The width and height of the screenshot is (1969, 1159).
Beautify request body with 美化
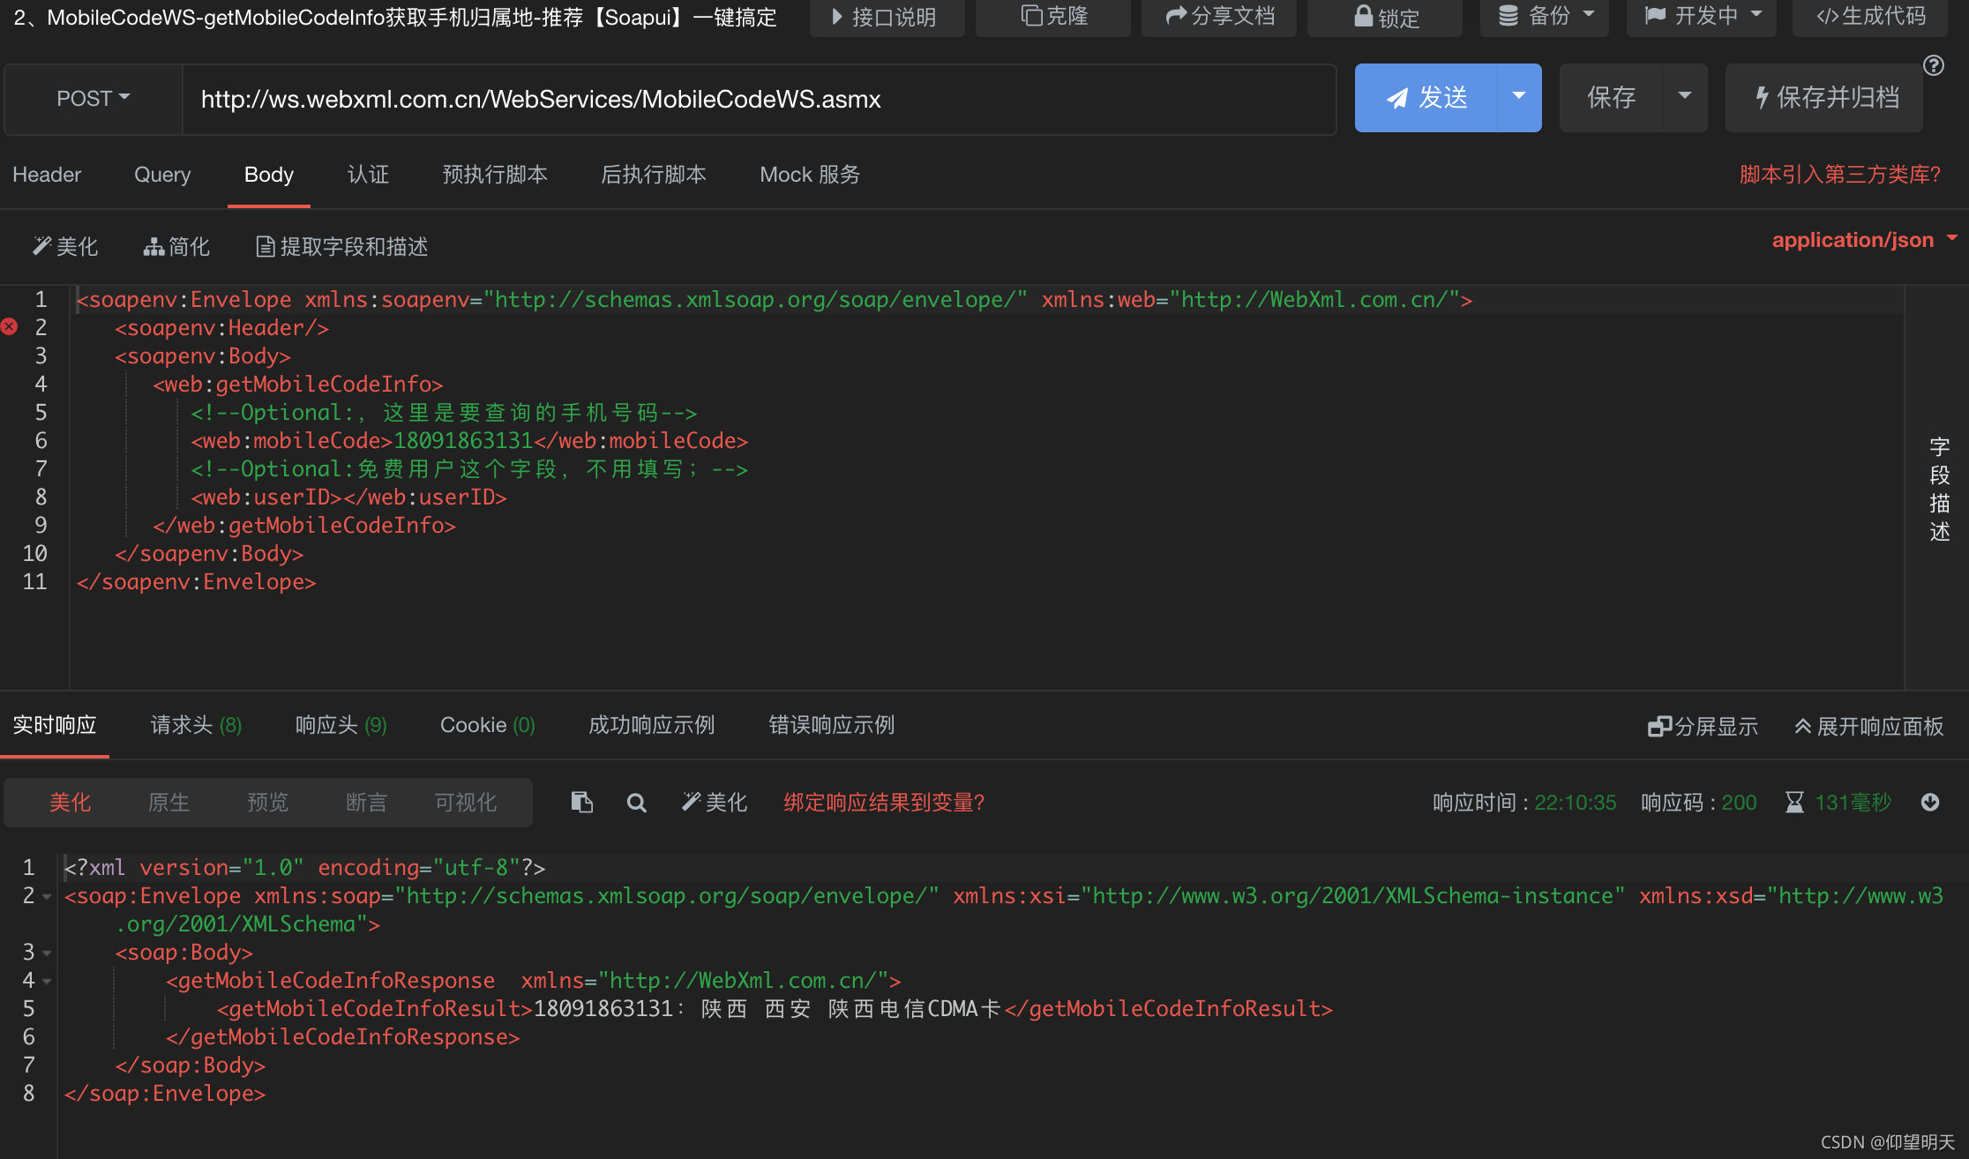click(65, 247)
